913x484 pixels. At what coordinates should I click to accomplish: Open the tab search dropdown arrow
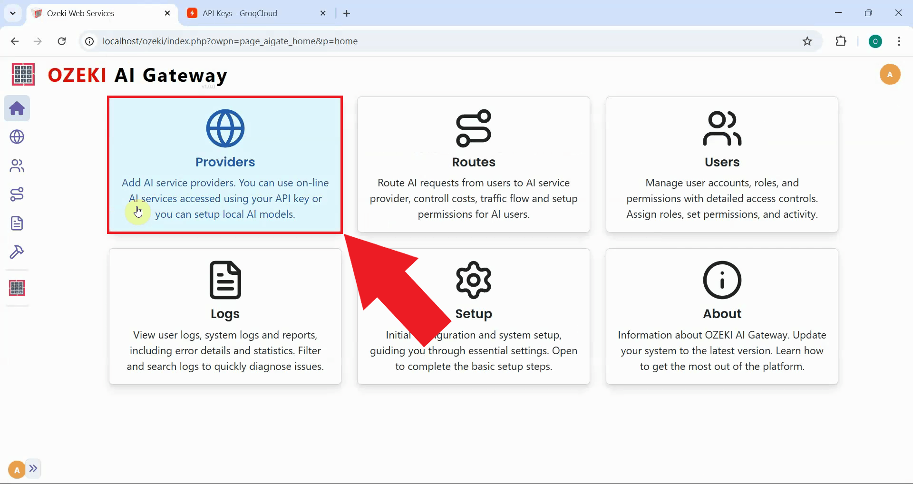[x=13, y=13]
